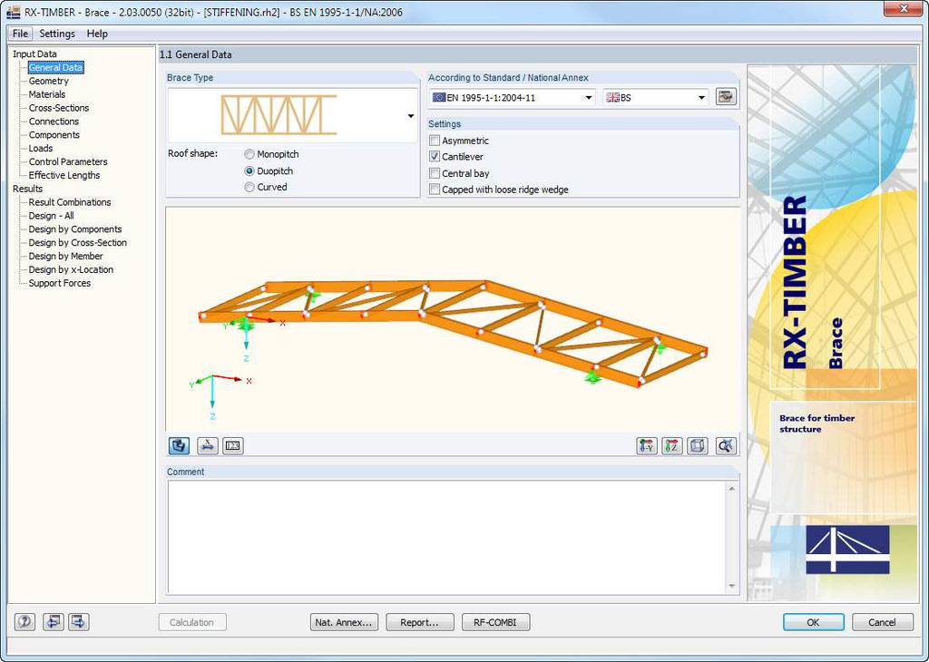929x662 pixels.
Task: Open Control Parameters in the tree
Action: point(68,161)
